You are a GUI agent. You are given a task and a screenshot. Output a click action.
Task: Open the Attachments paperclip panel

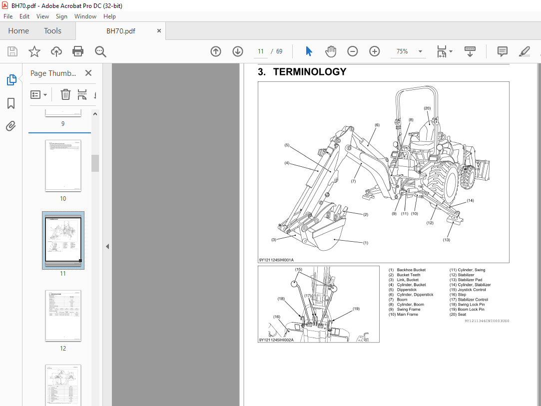[x=11, y=126]
